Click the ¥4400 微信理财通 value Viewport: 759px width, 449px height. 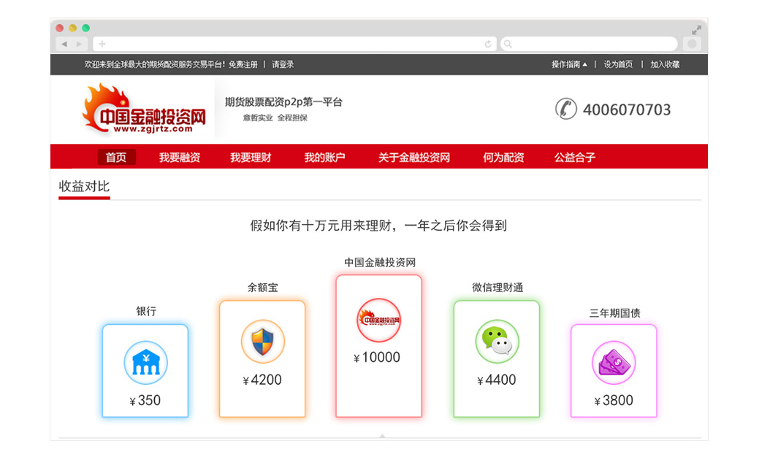(496, 380)
